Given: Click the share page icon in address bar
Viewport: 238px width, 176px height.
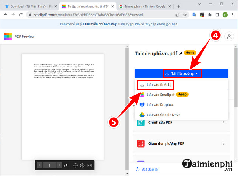Looking at the screenshot, I should click(x=177, y=15).
